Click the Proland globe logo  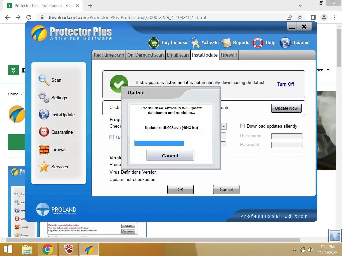43,209
